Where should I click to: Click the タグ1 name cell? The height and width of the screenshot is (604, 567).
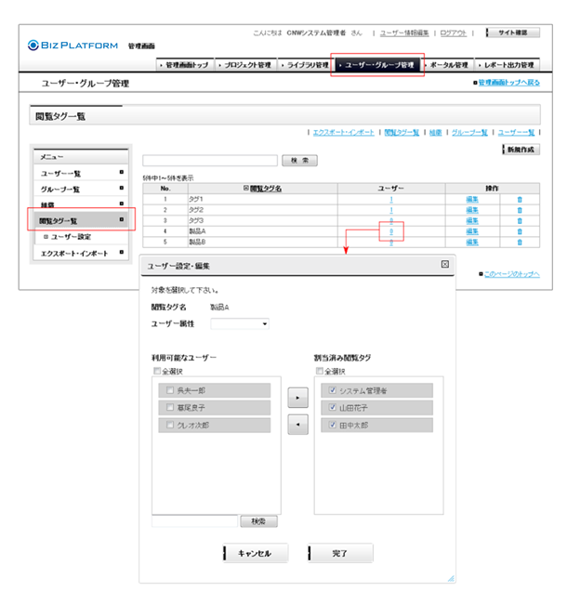coord(263,199)
